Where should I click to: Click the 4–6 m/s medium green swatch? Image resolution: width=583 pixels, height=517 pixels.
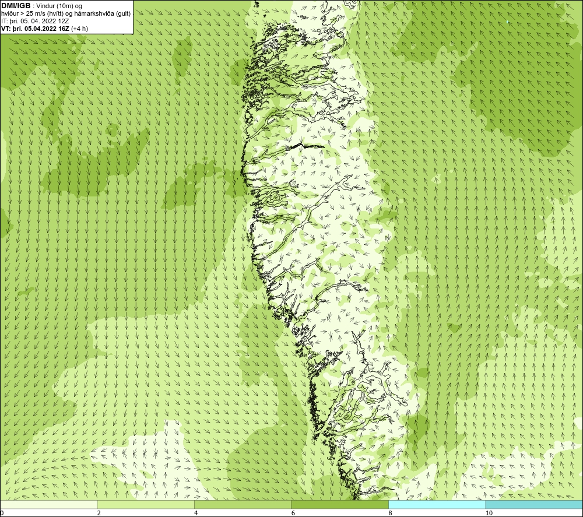[x=243, y=505]
